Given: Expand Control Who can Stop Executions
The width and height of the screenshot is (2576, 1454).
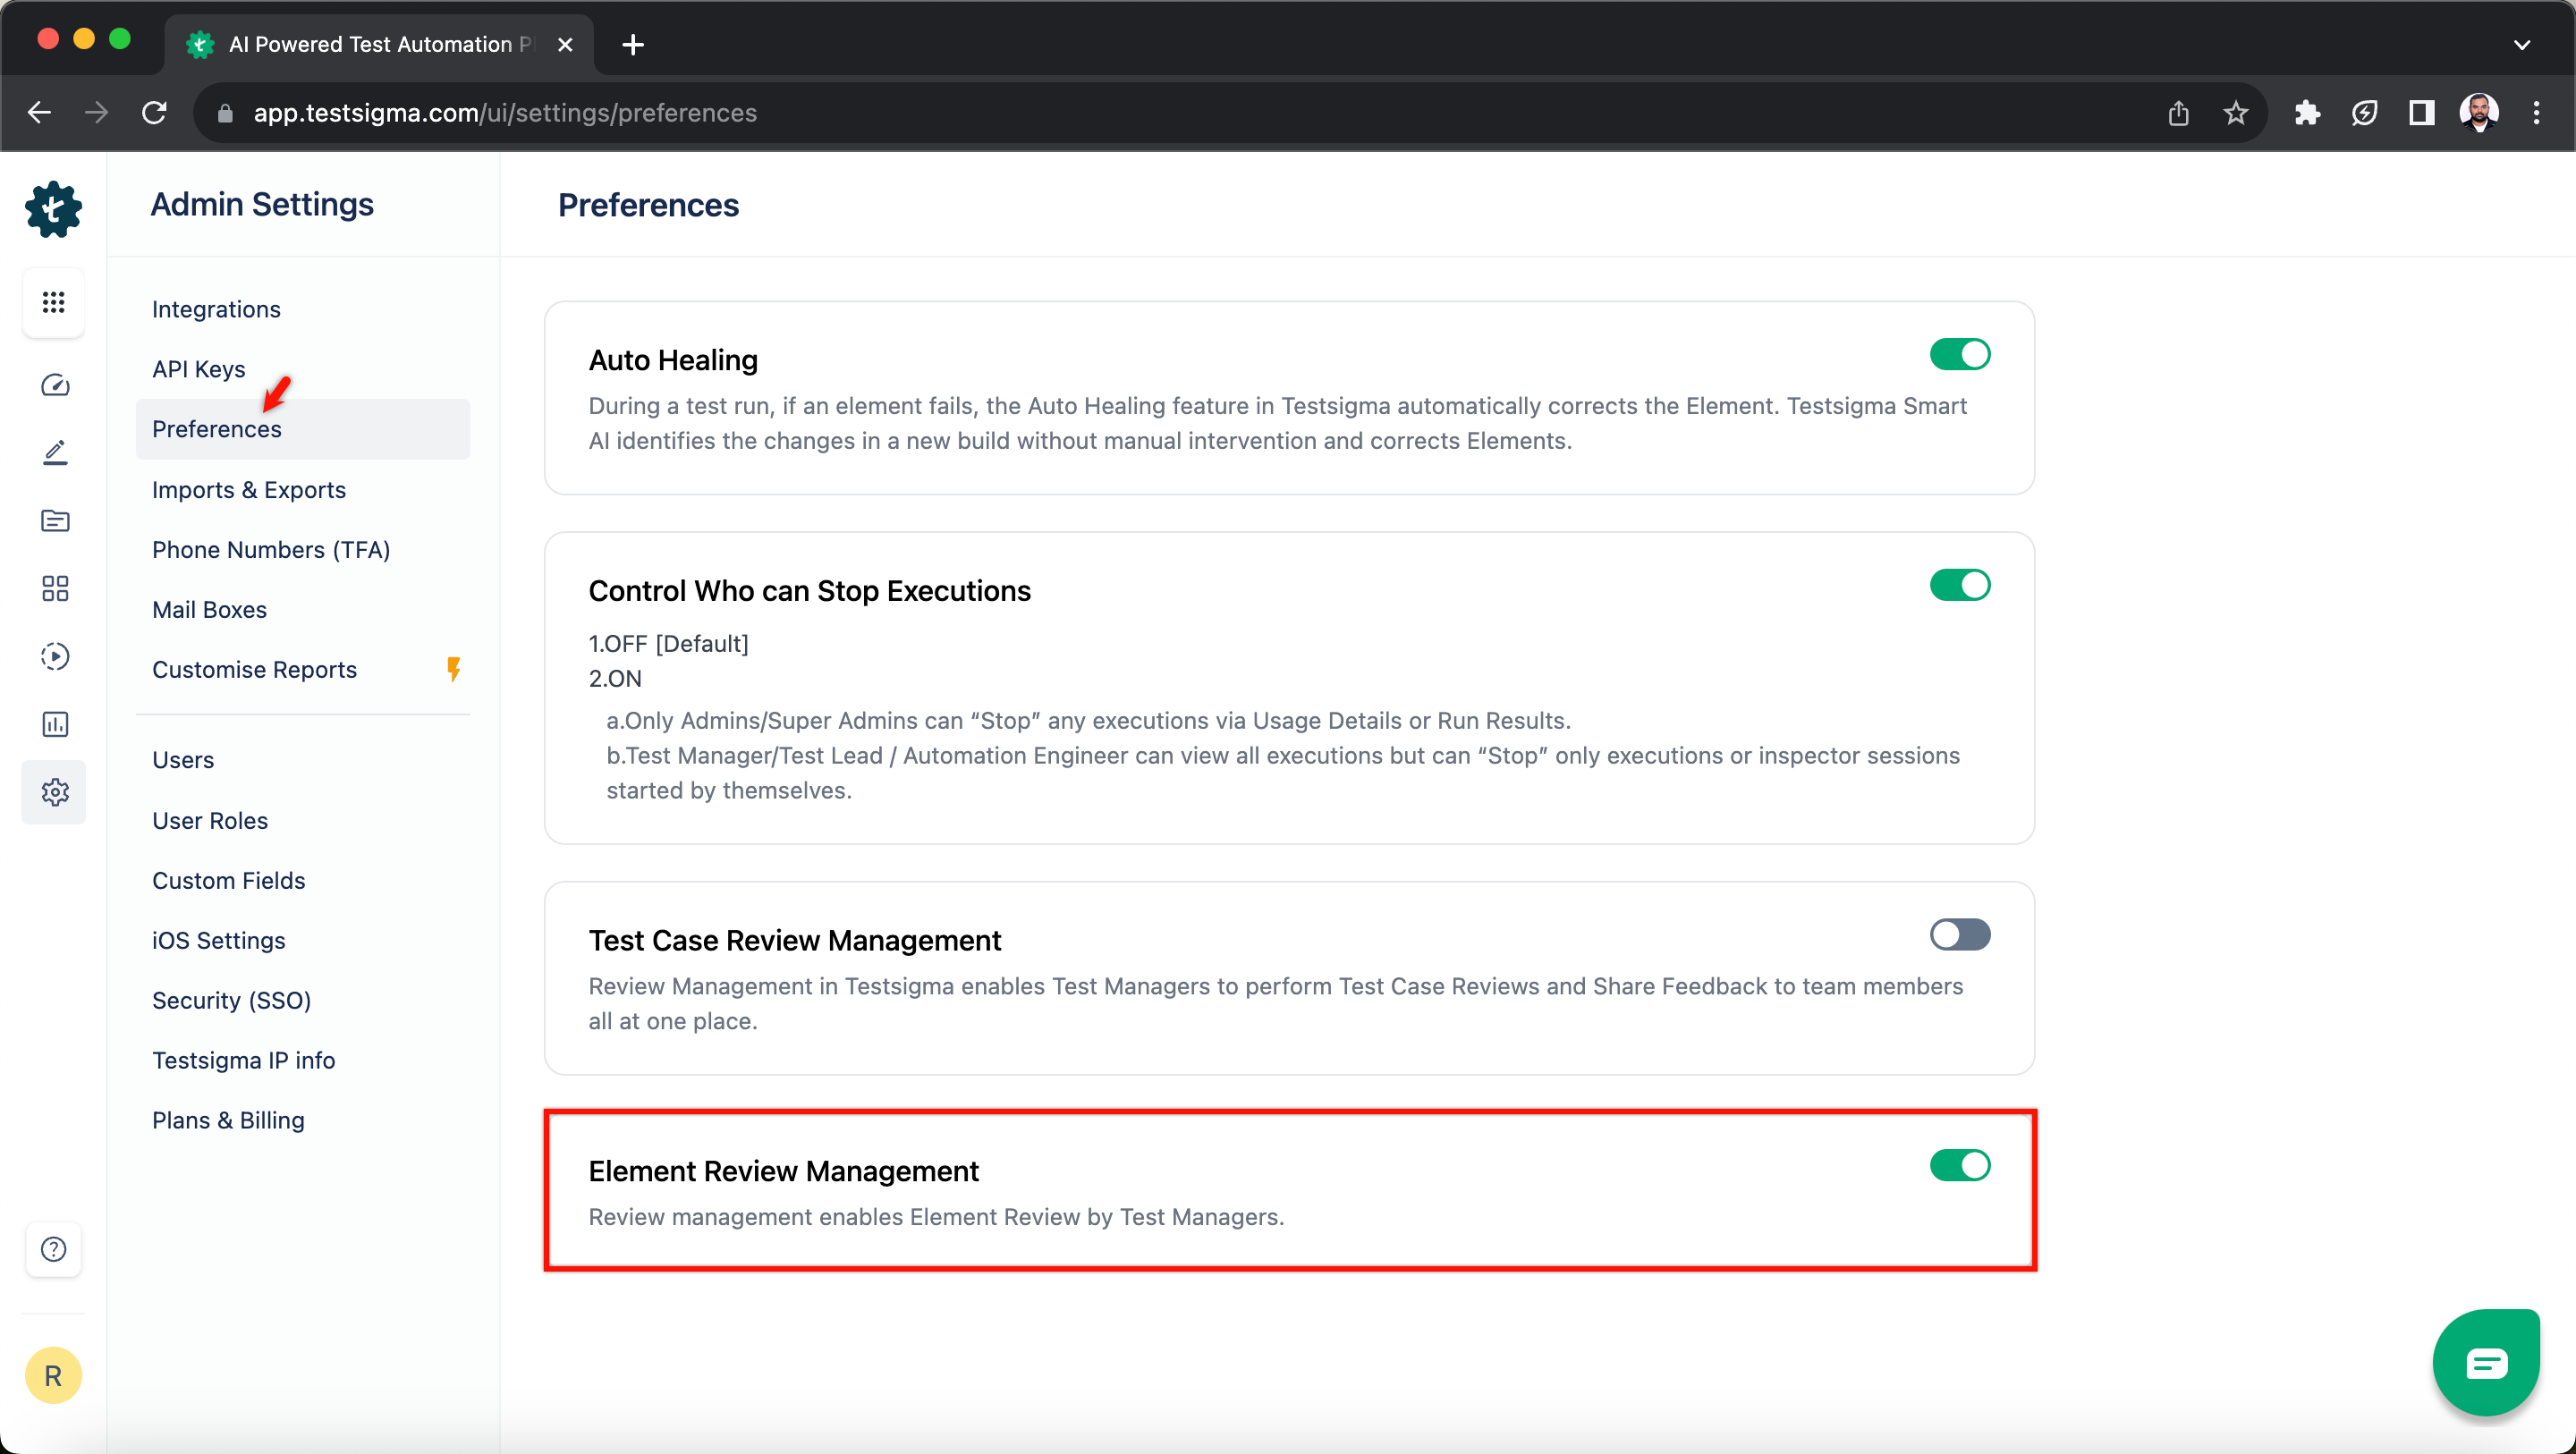Looking at the screenshot, I should 810,589.
